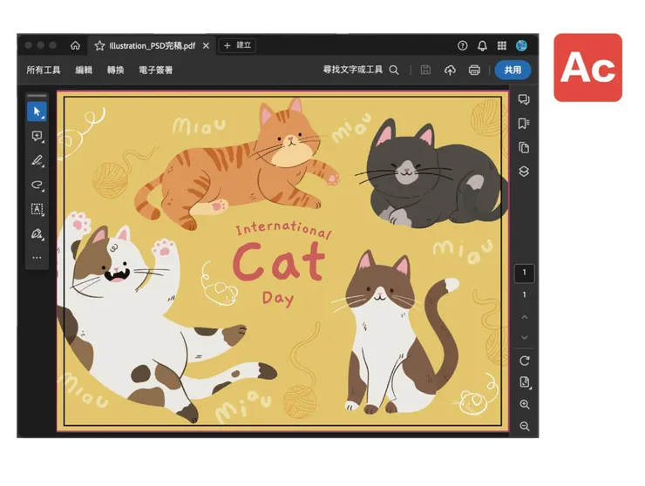This screenshot has height=486, width=645.
Task: Click the print icon
Action: point(474,70)
